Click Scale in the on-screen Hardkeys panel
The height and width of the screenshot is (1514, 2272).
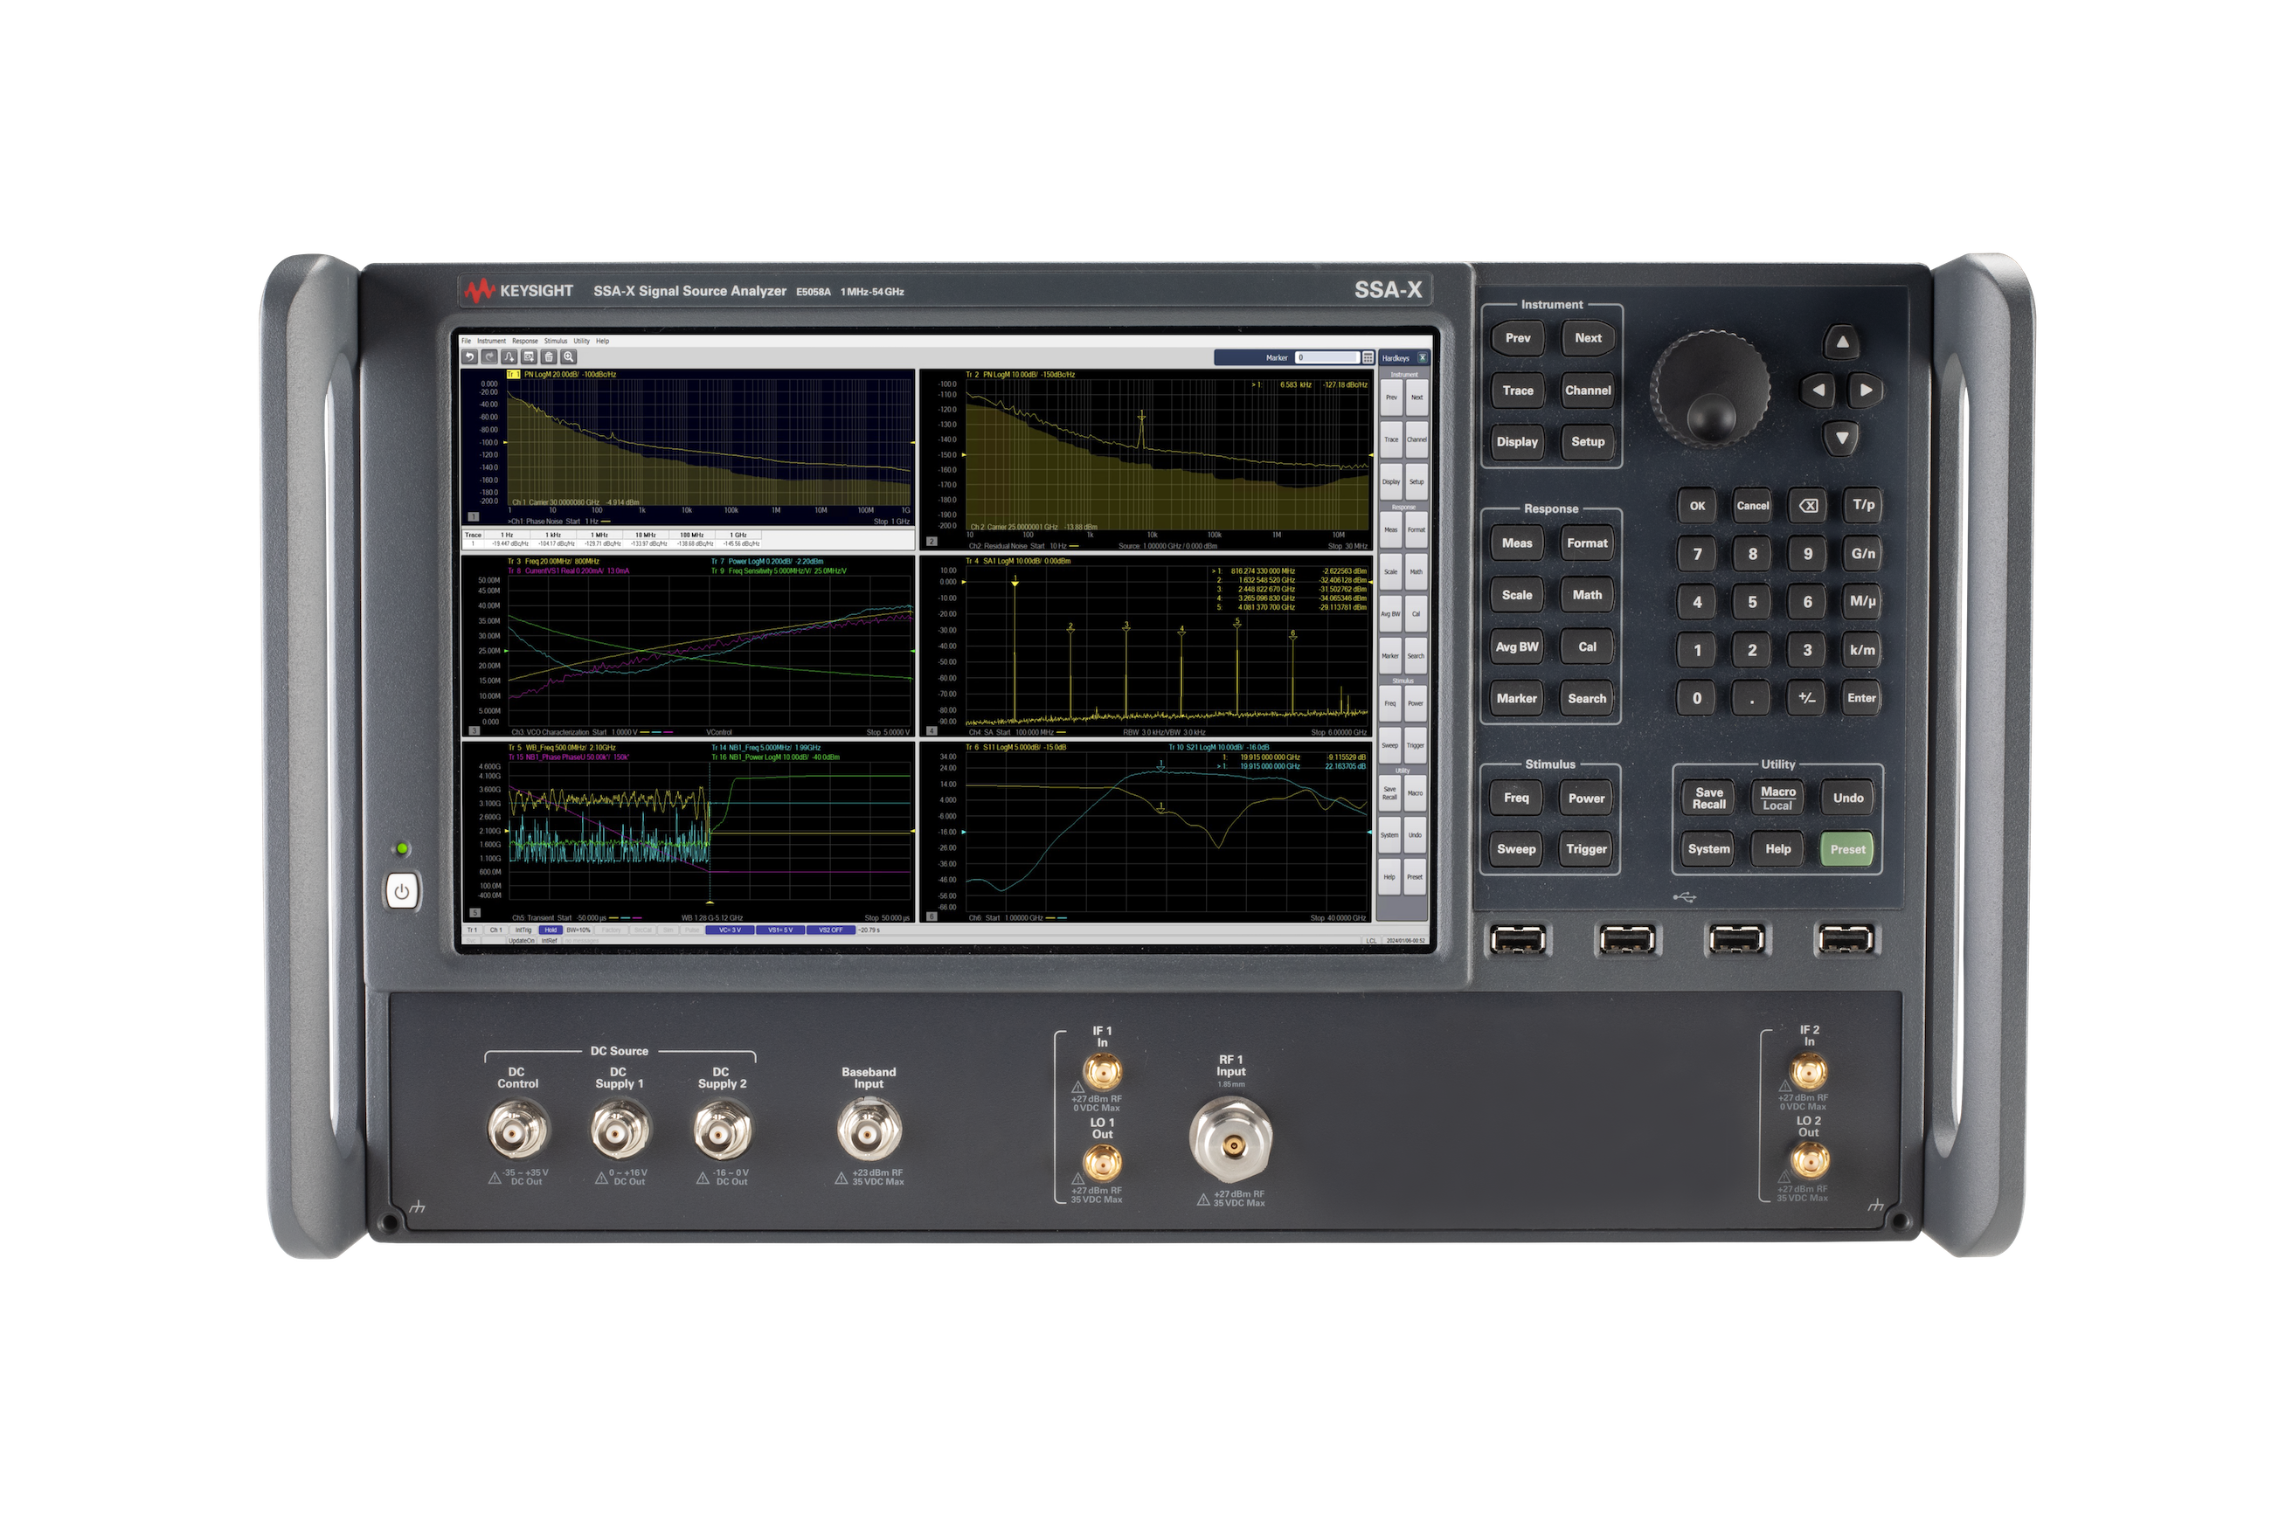[x=1390, y=571]
